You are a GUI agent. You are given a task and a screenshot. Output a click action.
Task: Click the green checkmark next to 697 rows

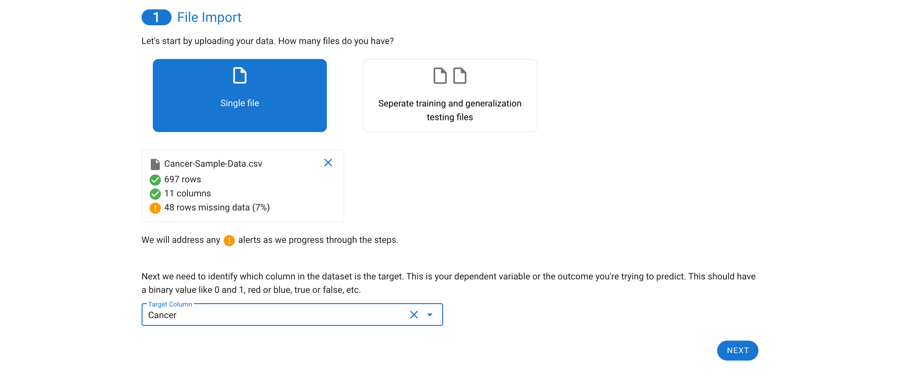click(x=155, y=180)
